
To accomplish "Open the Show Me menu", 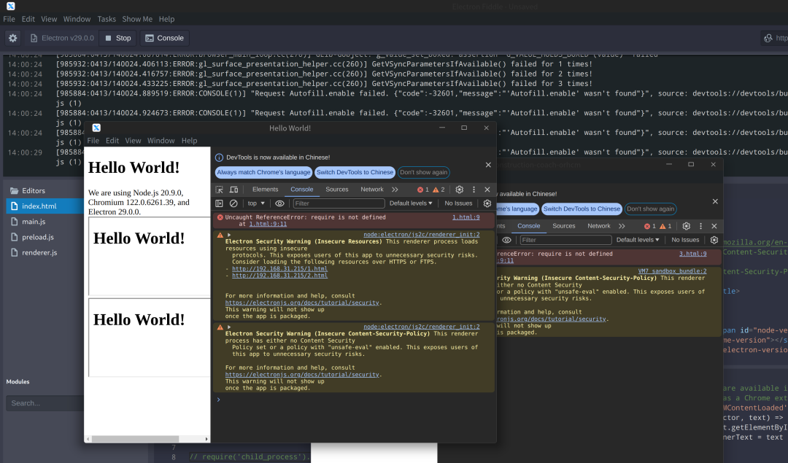I will click(x=137, y=19).
